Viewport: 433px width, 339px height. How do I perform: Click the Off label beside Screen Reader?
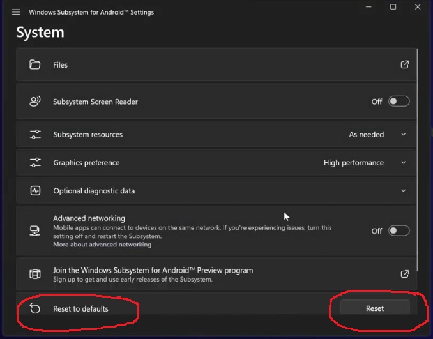(377, 102)
